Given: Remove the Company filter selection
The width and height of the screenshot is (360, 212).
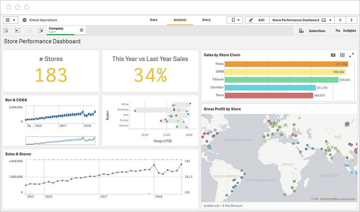Looking at the screenshot, I should coord(81,30).
